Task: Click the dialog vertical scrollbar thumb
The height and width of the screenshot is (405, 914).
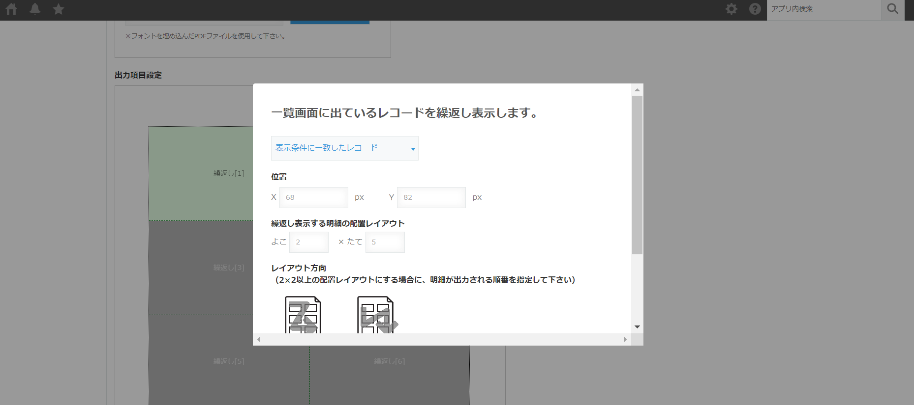Action: click(637, 175)
